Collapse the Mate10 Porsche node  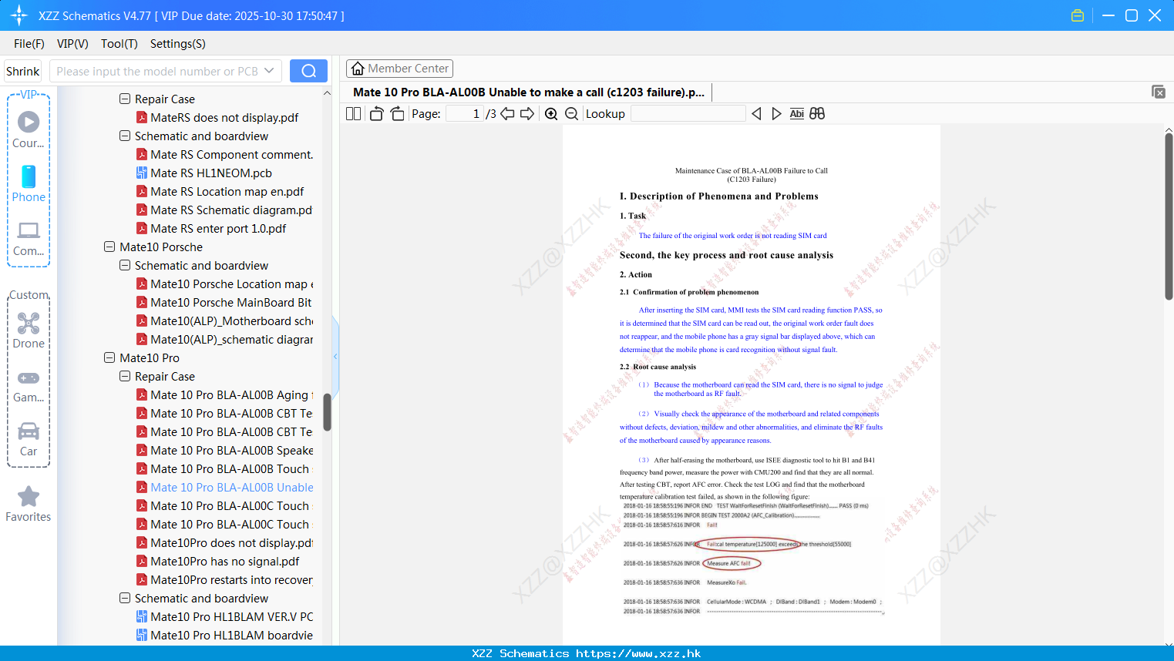(109, 247)
